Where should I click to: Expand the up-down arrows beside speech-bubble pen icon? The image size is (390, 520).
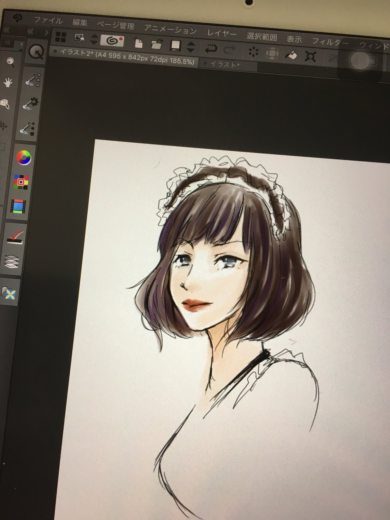94,39
